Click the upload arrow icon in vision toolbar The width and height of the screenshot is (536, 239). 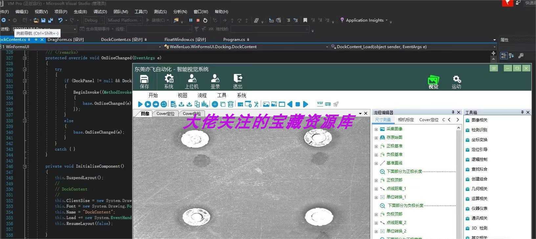181,104
